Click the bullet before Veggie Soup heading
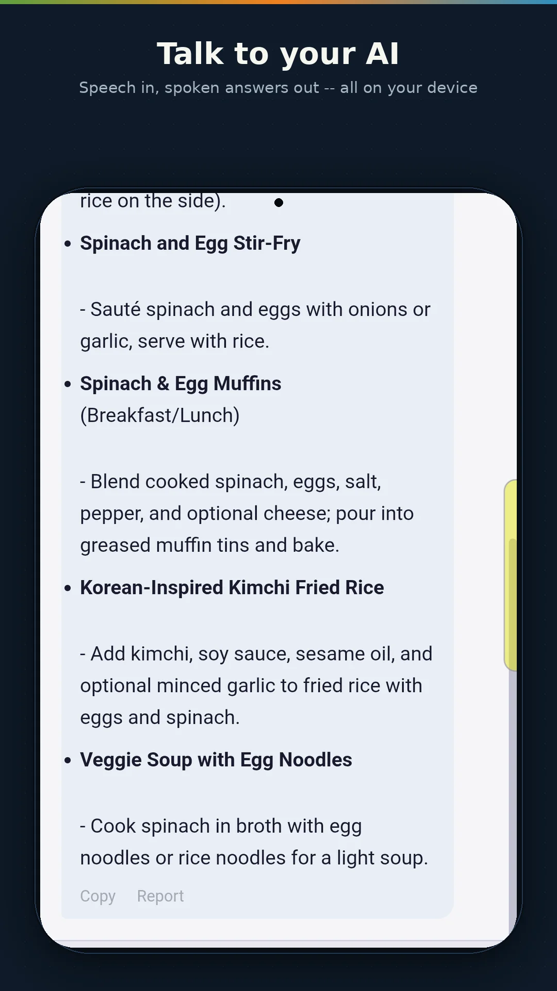 pyautogui.click(x=68, y=760)
